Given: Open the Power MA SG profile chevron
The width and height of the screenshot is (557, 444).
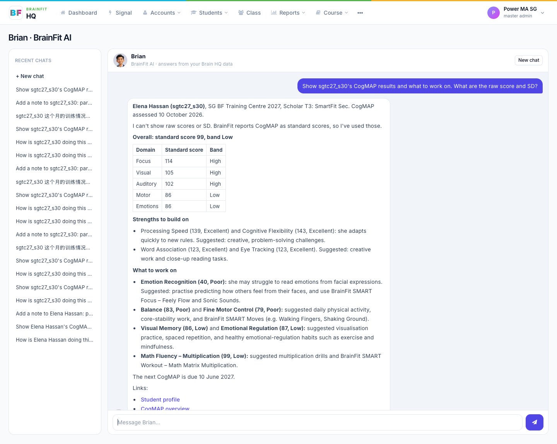Looking at the screenshot, I should 542,13.
